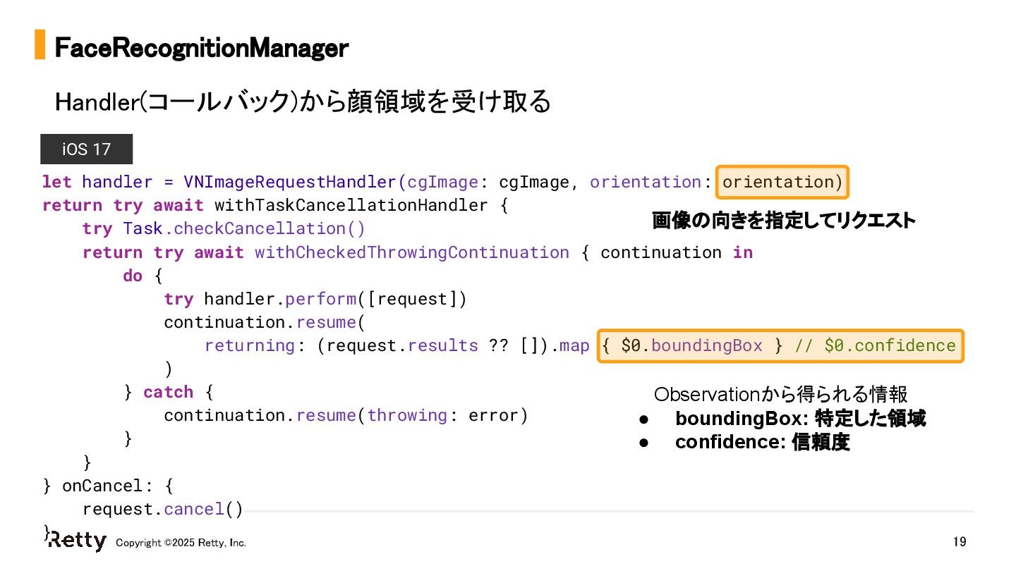Click continuation.resume(throwing: error) line
This screenshot has height=571, width=1016.
[346, 415]
